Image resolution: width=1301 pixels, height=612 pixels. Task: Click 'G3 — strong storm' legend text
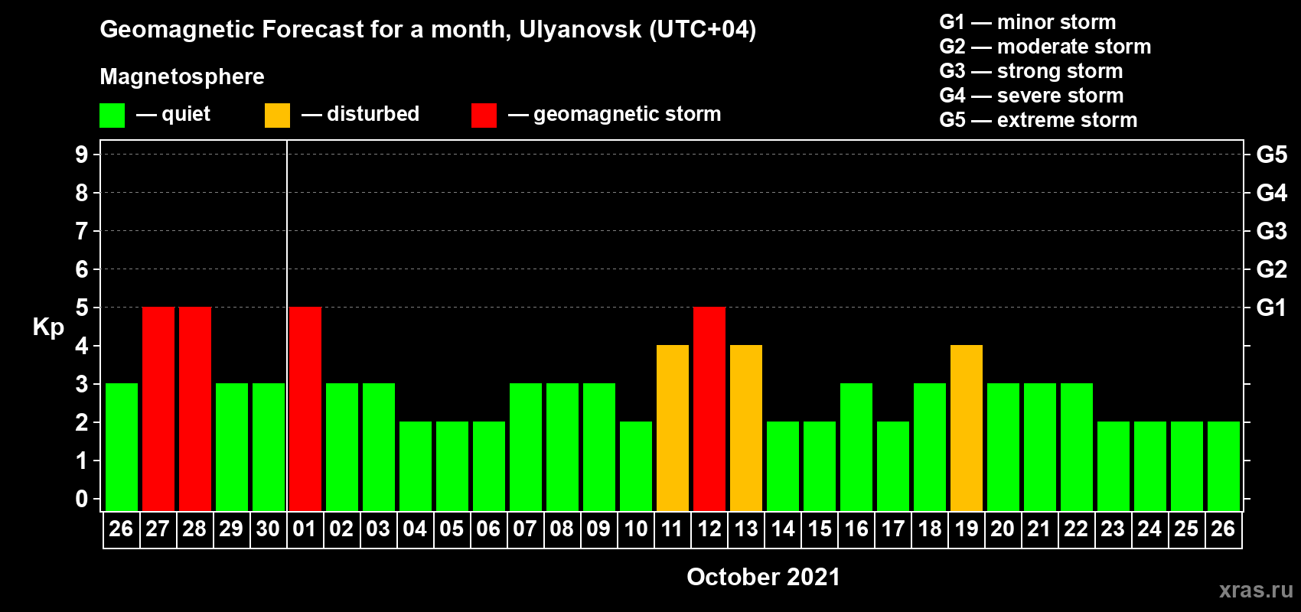point(1031,71)
